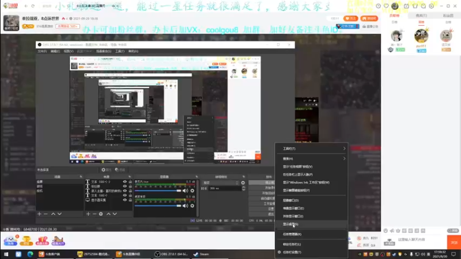Select 全屏 scene in Scenes list
This screenshot has height=259, width=461.
coord(60,182)
